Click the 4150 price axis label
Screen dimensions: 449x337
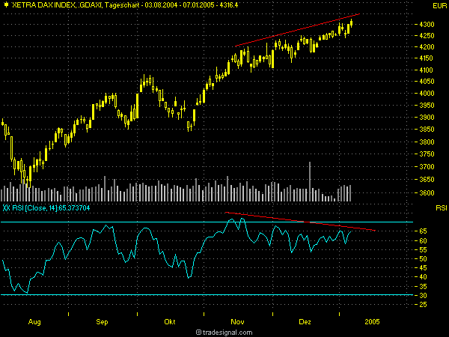coord(427,58)
